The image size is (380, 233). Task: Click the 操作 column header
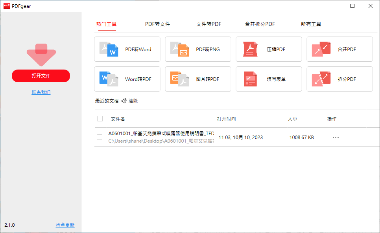(x=332, y=119)
